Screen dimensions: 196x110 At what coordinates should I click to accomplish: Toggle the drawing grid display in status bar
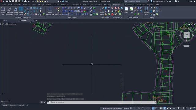131,108
